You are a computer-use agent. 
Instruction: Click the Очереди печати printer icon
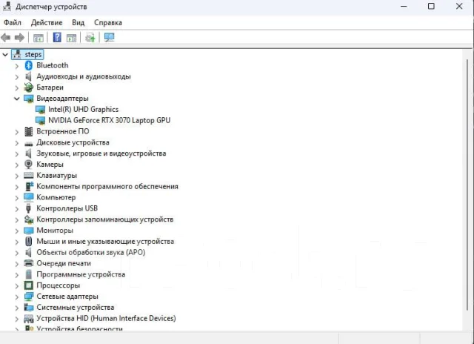28,263
